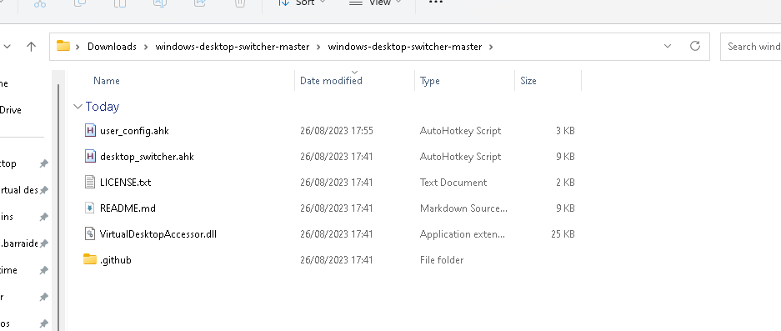Screen dimensions: 781x331
Task: Expand chevron before Downloads breadcrumb
Action: tap(78, 47)
